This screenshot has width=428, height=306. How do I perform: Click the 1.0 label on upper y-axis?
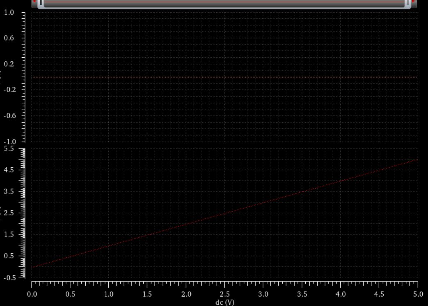coord(9,13)
